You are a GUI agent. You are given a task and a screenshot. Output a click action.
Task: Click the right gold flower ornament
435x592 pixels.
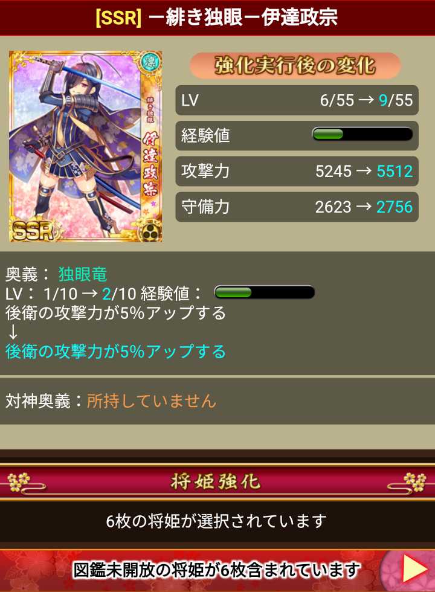tap(414, 482)
